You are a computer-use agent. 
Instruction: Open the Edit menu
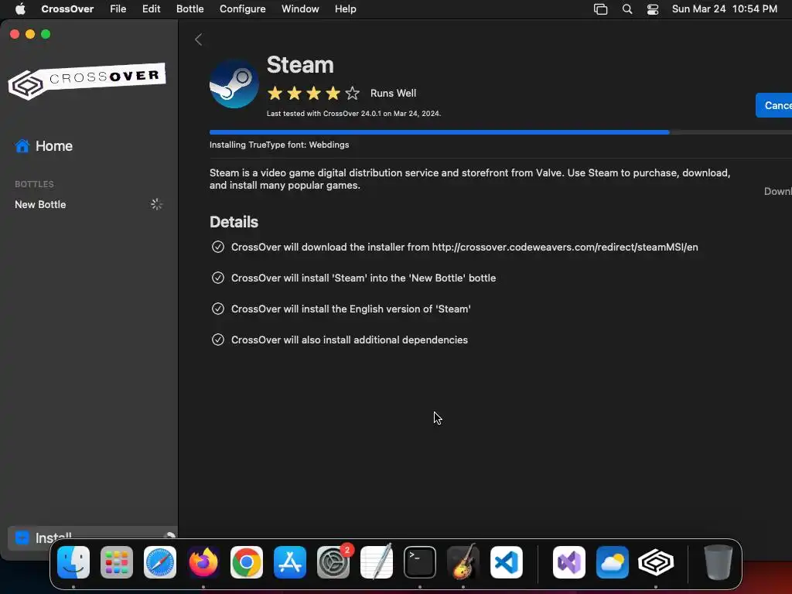(x=151, y=9)
